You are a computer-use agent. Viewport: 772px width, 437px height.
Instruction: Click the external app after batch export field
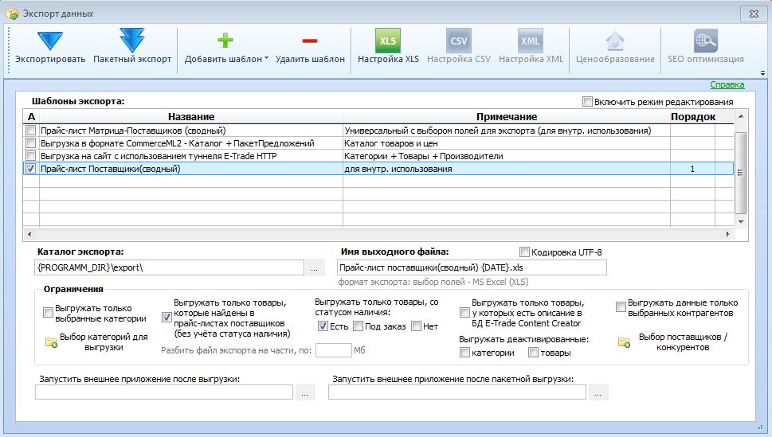(457, 392)
